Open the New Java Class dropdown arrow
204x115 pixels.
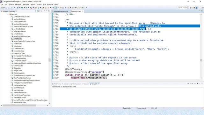(40, 8)
